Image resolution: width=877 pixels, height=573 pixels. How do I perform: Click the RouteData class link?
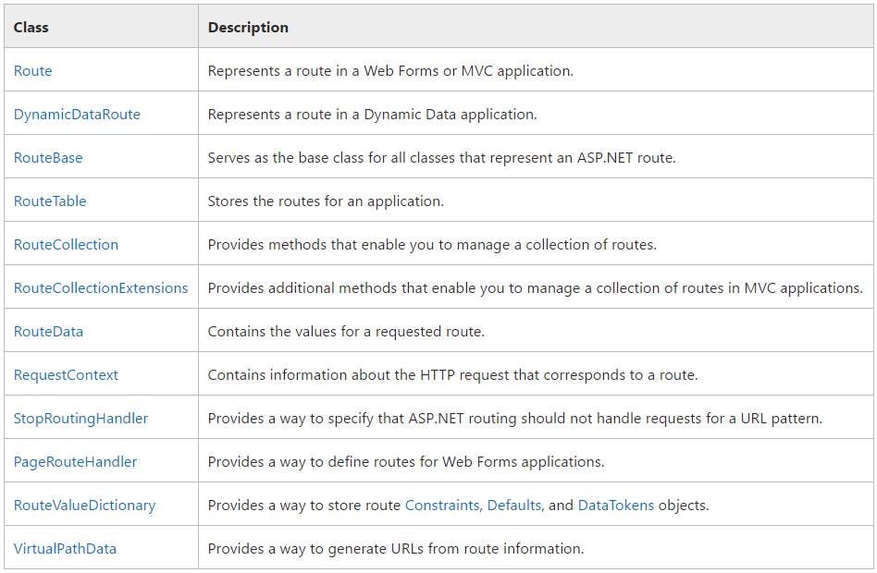[48, 332]
